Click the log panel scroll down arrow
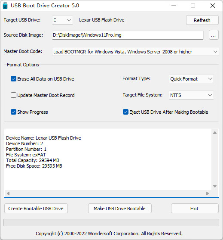The image size is (223, 240). [215, 186]
